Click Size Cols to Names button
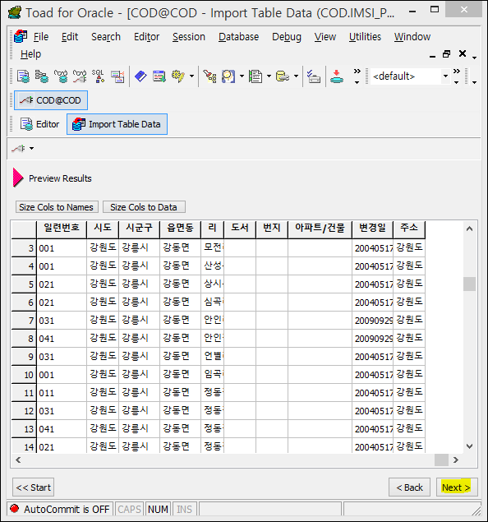This screenshot has height=522, width=488. tap(57, 206)
